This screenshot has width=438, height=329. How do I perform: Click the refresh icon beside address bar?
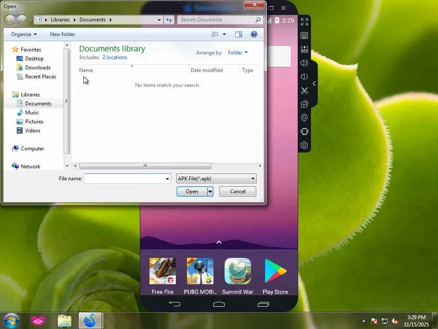coord(169,20)
